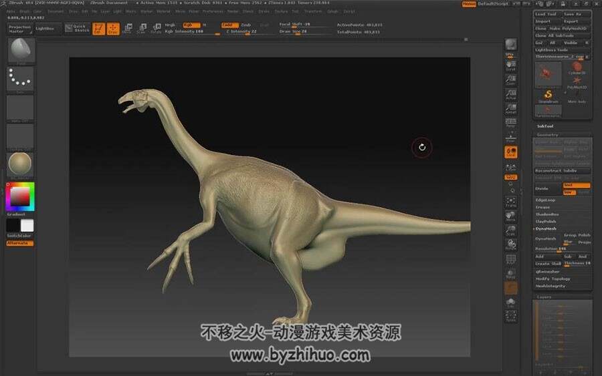This screenshot has width=602, height=376.
Task: Open the stroke type dots selector
Action: [20, 79]
